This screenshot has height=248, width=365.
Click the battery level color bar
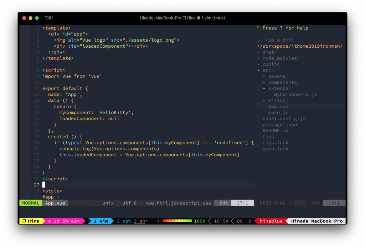pos(178,221)
